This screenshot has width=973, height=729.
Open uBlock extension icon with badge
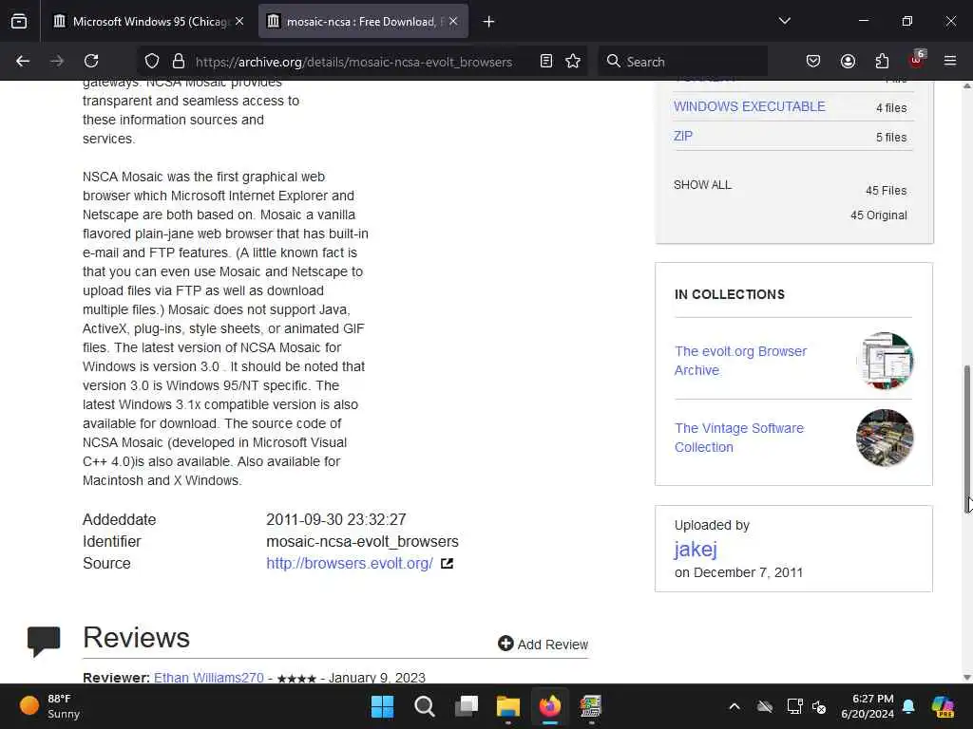tap(917, 60)
